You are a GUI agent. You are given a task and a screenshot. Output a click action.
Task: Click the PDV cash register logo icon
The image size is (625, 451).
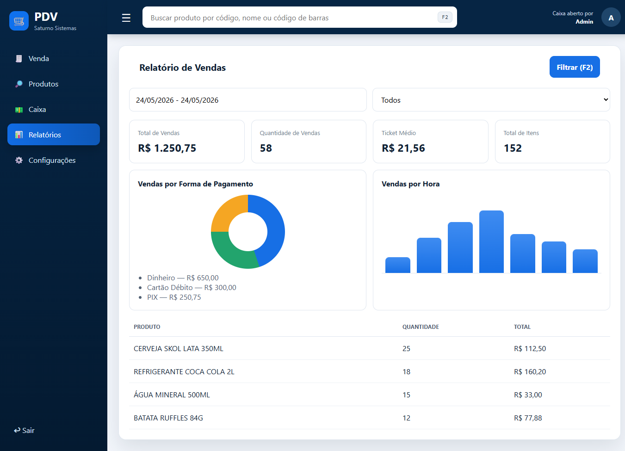coord(19,21)
